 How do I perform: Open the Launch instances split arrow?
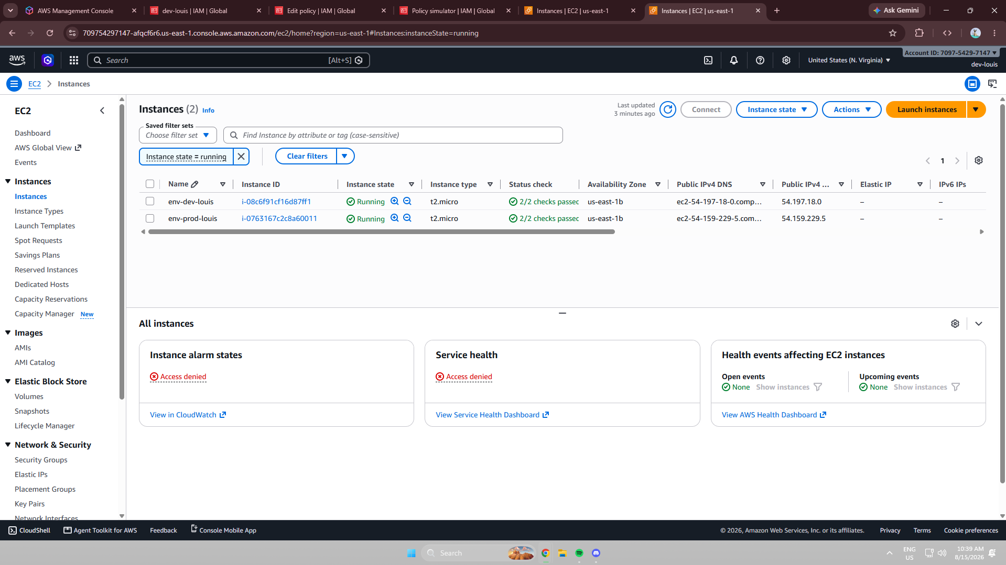(976, 109)
